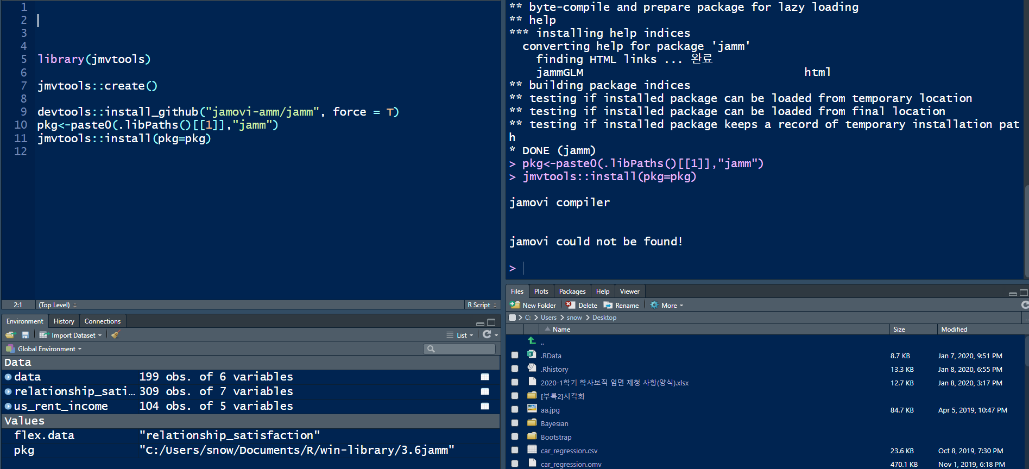Click the car_regression.omv file icon

(x=532, y=463)
